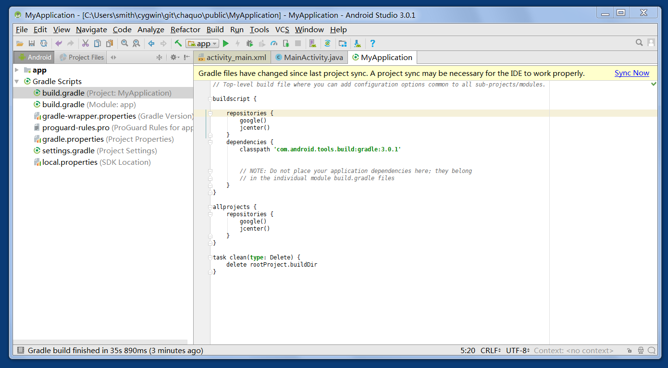Click the Sync Now link
Image resolution: width=668 pixels, height=368 pixels.
(x=631, y=73)
